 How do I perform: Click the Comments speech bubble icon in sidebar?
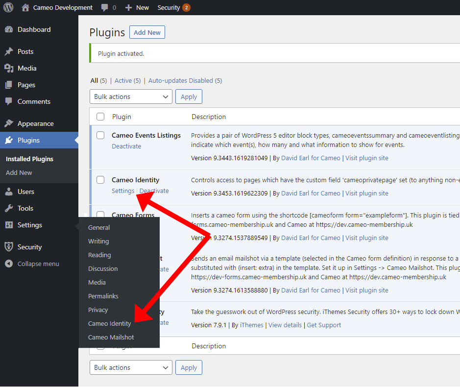9,101
